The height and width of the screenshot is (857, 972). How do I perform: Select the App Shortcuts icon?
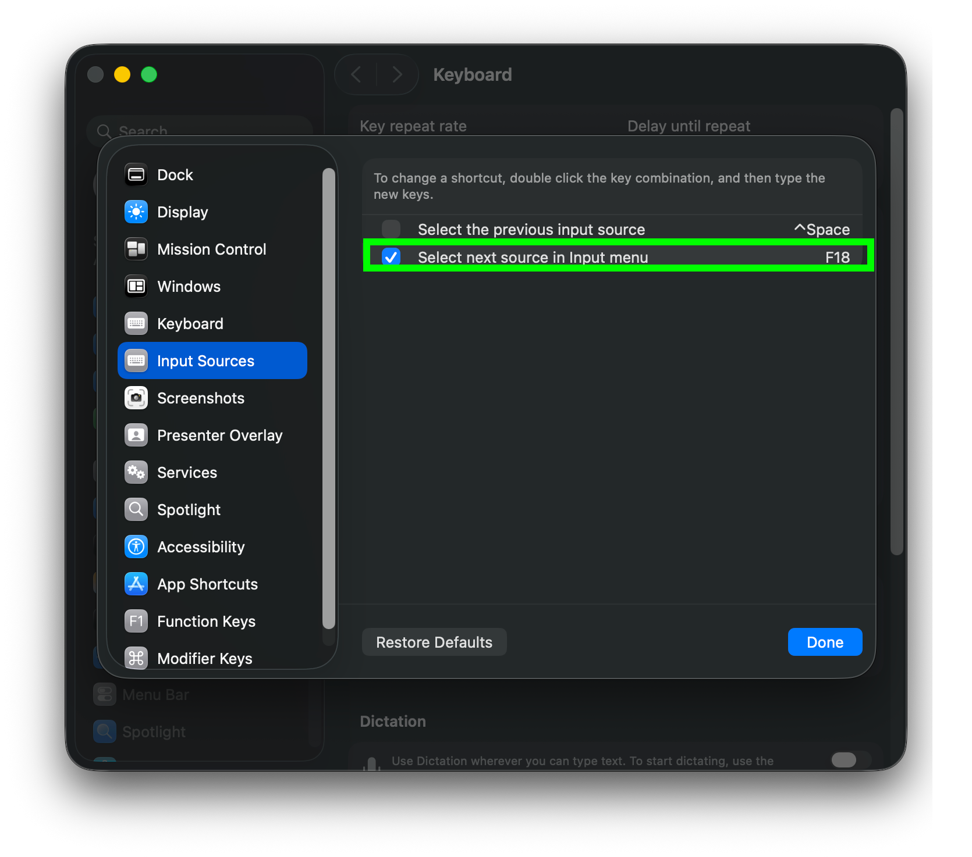[x=136, y=584]
